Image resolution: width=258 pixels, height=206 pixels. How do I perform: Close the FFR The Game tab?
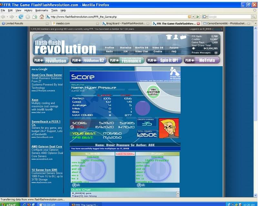tap(198, 23)
